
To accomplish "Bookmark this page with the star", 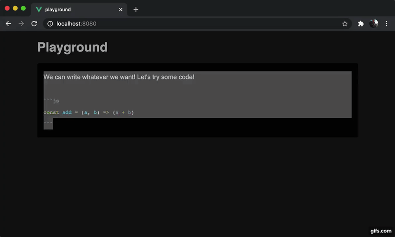I will [x=345, y=24].
